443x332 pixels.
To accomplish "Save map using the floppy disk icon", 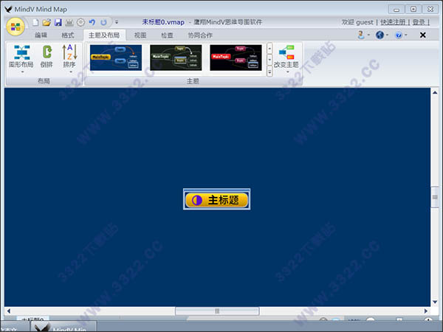I will [58, 22].
